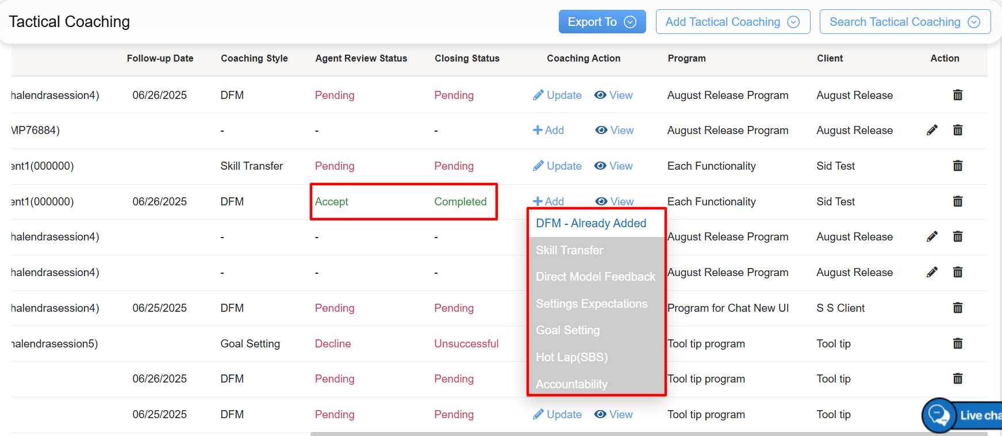1002x436 pixels.
Task: Click the Agent Review Status column header
Action: pos(361,58)
